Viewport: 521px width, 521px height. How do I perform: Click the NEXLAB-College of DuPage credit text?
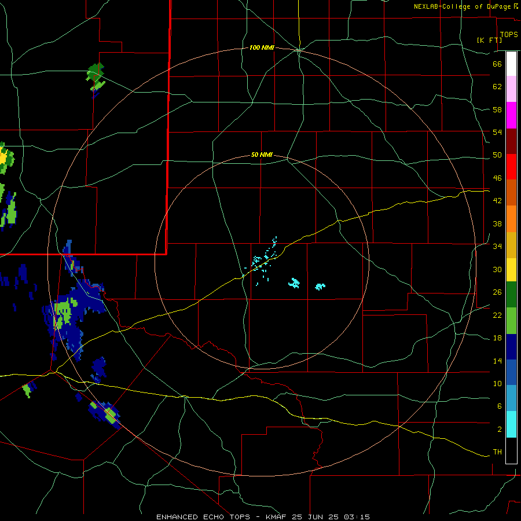(x=466, y=6)
